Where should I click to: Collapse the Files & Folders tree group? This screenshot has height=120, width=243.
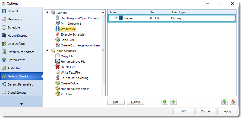tap(47, 50)
